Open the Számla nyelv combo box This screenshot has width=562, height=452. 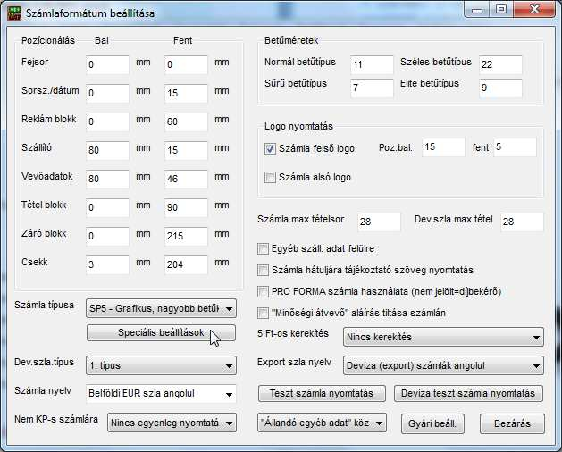pyautogui.click(x=161, y=394)
